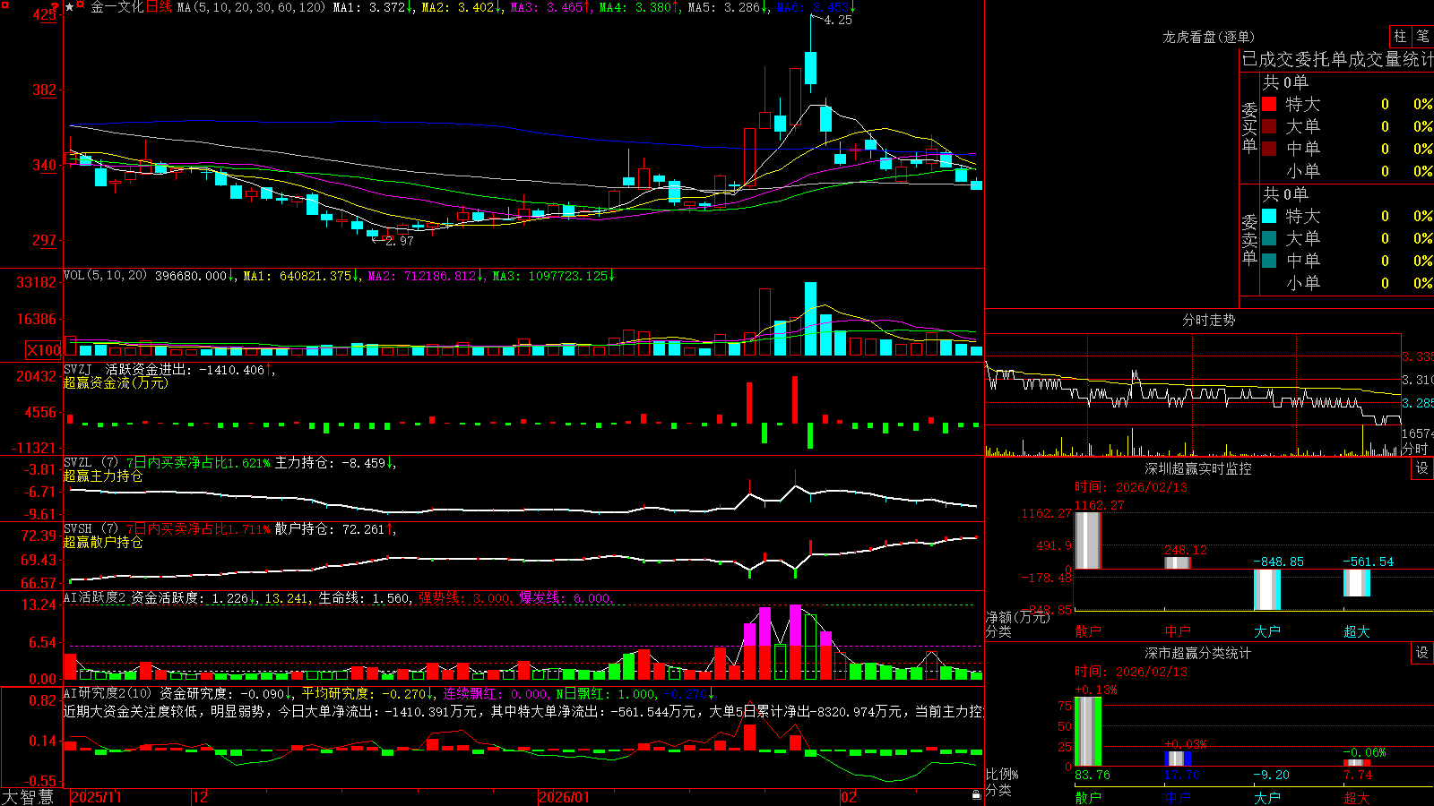Click the 12 month timeline marker
1434x806 pixels.
point(200,797)
